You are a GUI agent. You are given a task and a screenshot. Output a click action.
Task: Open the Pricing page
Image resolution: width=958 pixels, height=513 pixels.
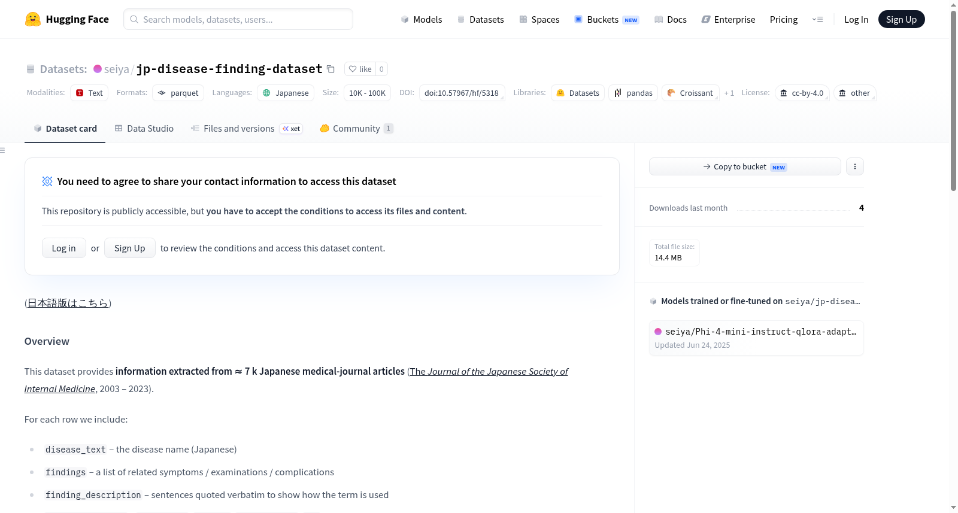[784, 19]
